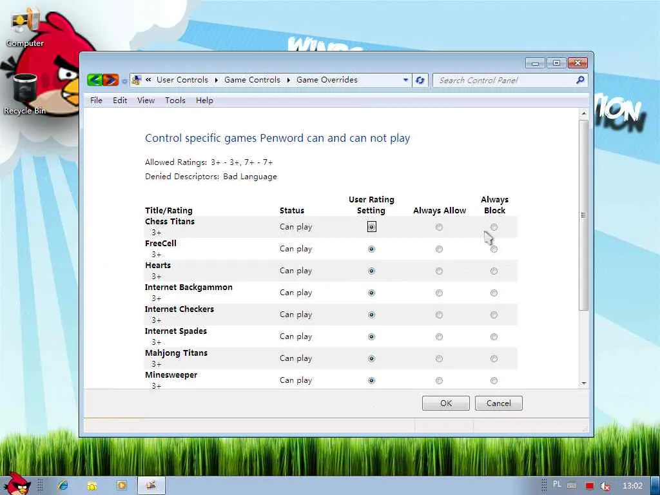Image resolution: width=660 pixels, height=495 pixels.
Task: Select Always Block for Chess Titans
Action: point(494,228)
